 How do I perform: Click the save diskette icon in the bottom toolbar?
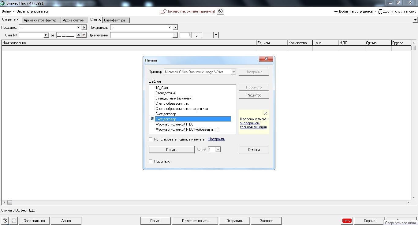14,221
